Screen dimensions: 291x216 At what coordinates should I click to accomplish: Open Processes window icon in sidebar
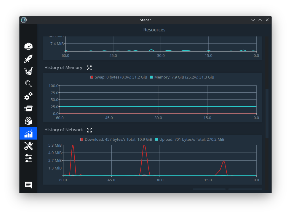[28, 108]
